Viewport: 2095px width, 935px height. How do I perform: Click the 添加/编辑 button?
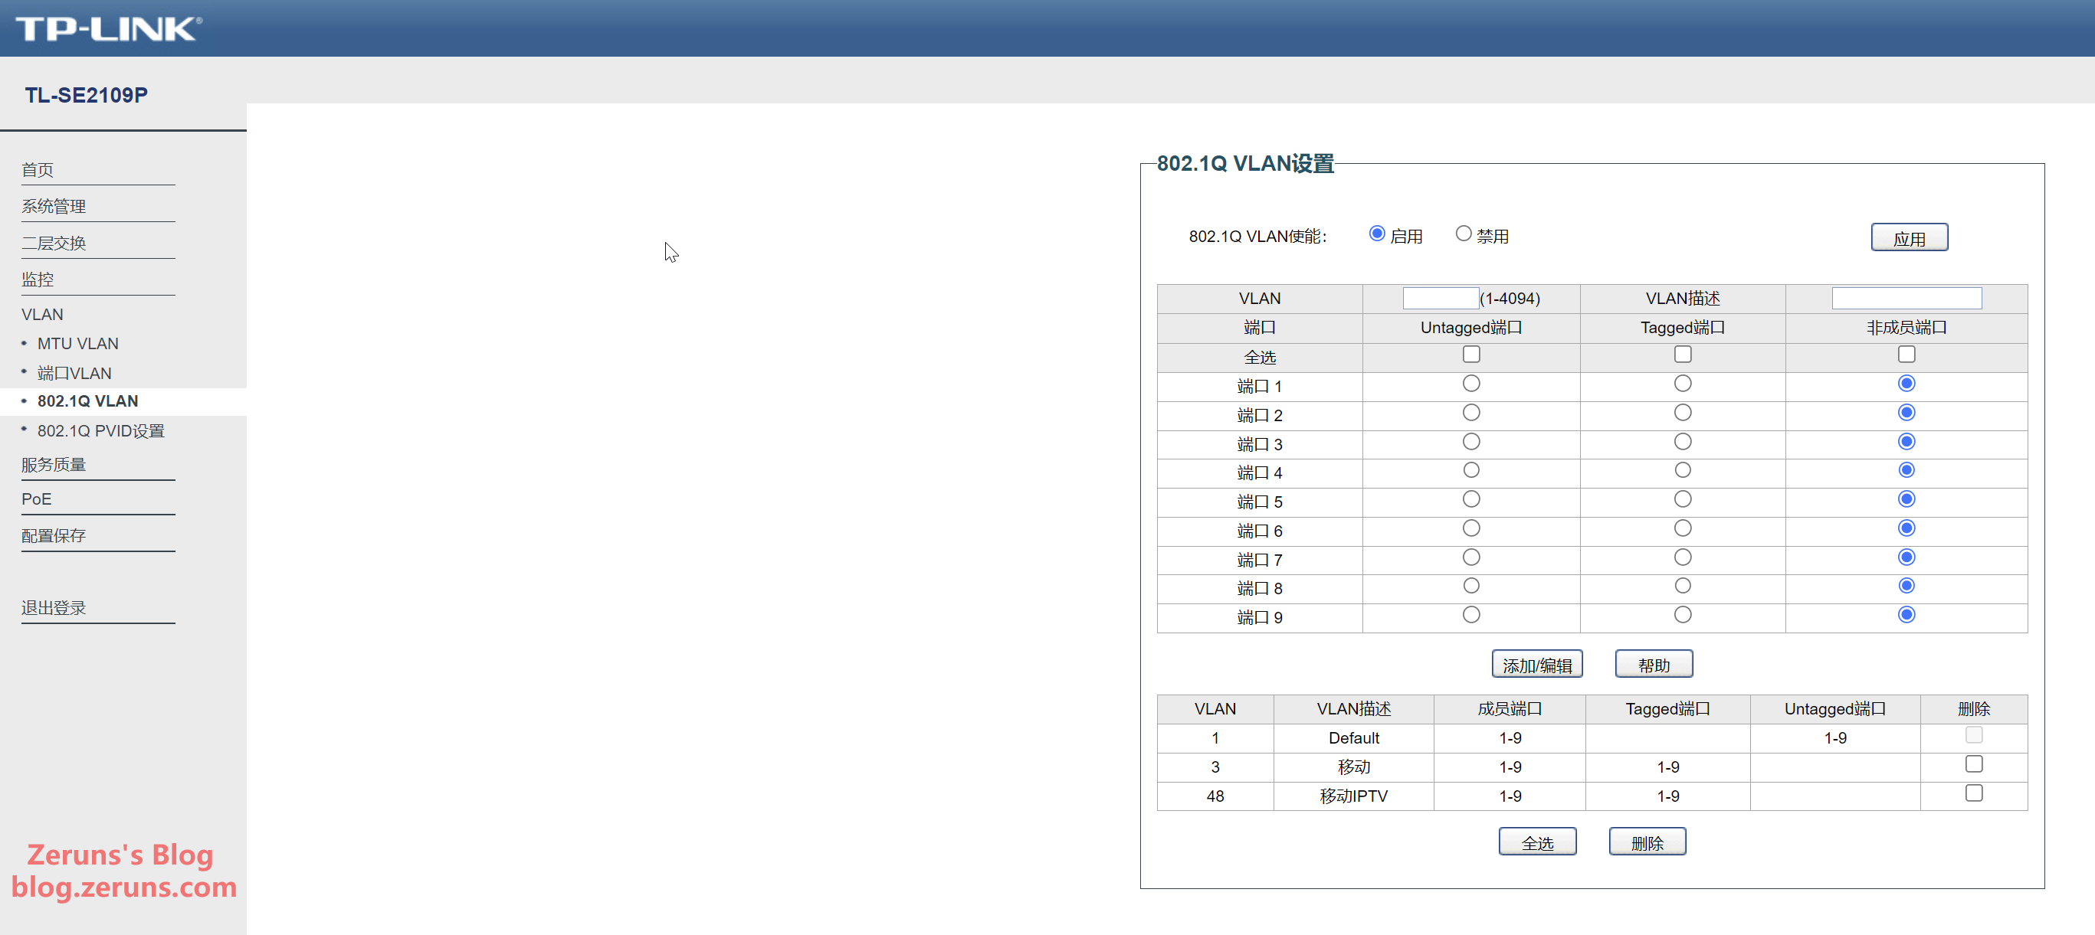pos(1536,664)
